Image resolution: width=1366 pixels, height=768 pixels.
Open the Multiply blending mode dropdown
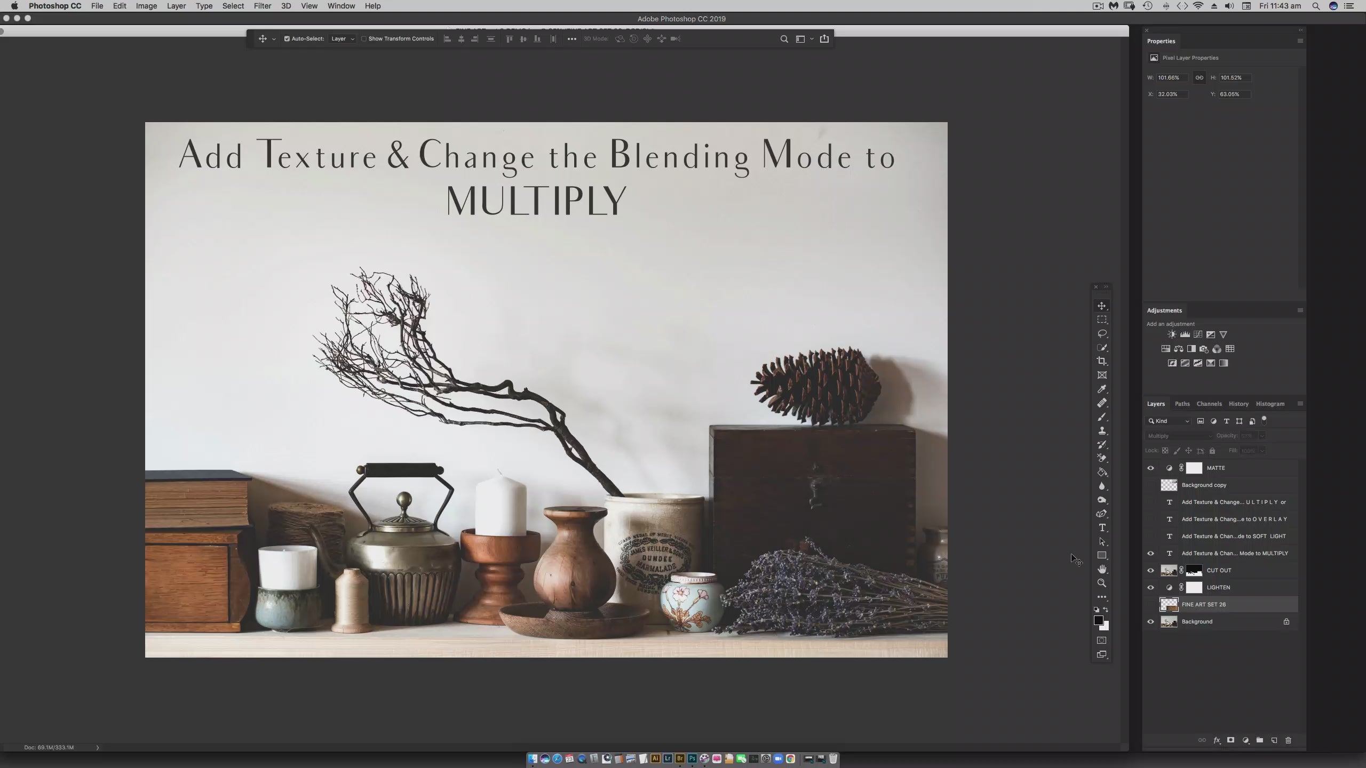click(x=1179, y=436)
